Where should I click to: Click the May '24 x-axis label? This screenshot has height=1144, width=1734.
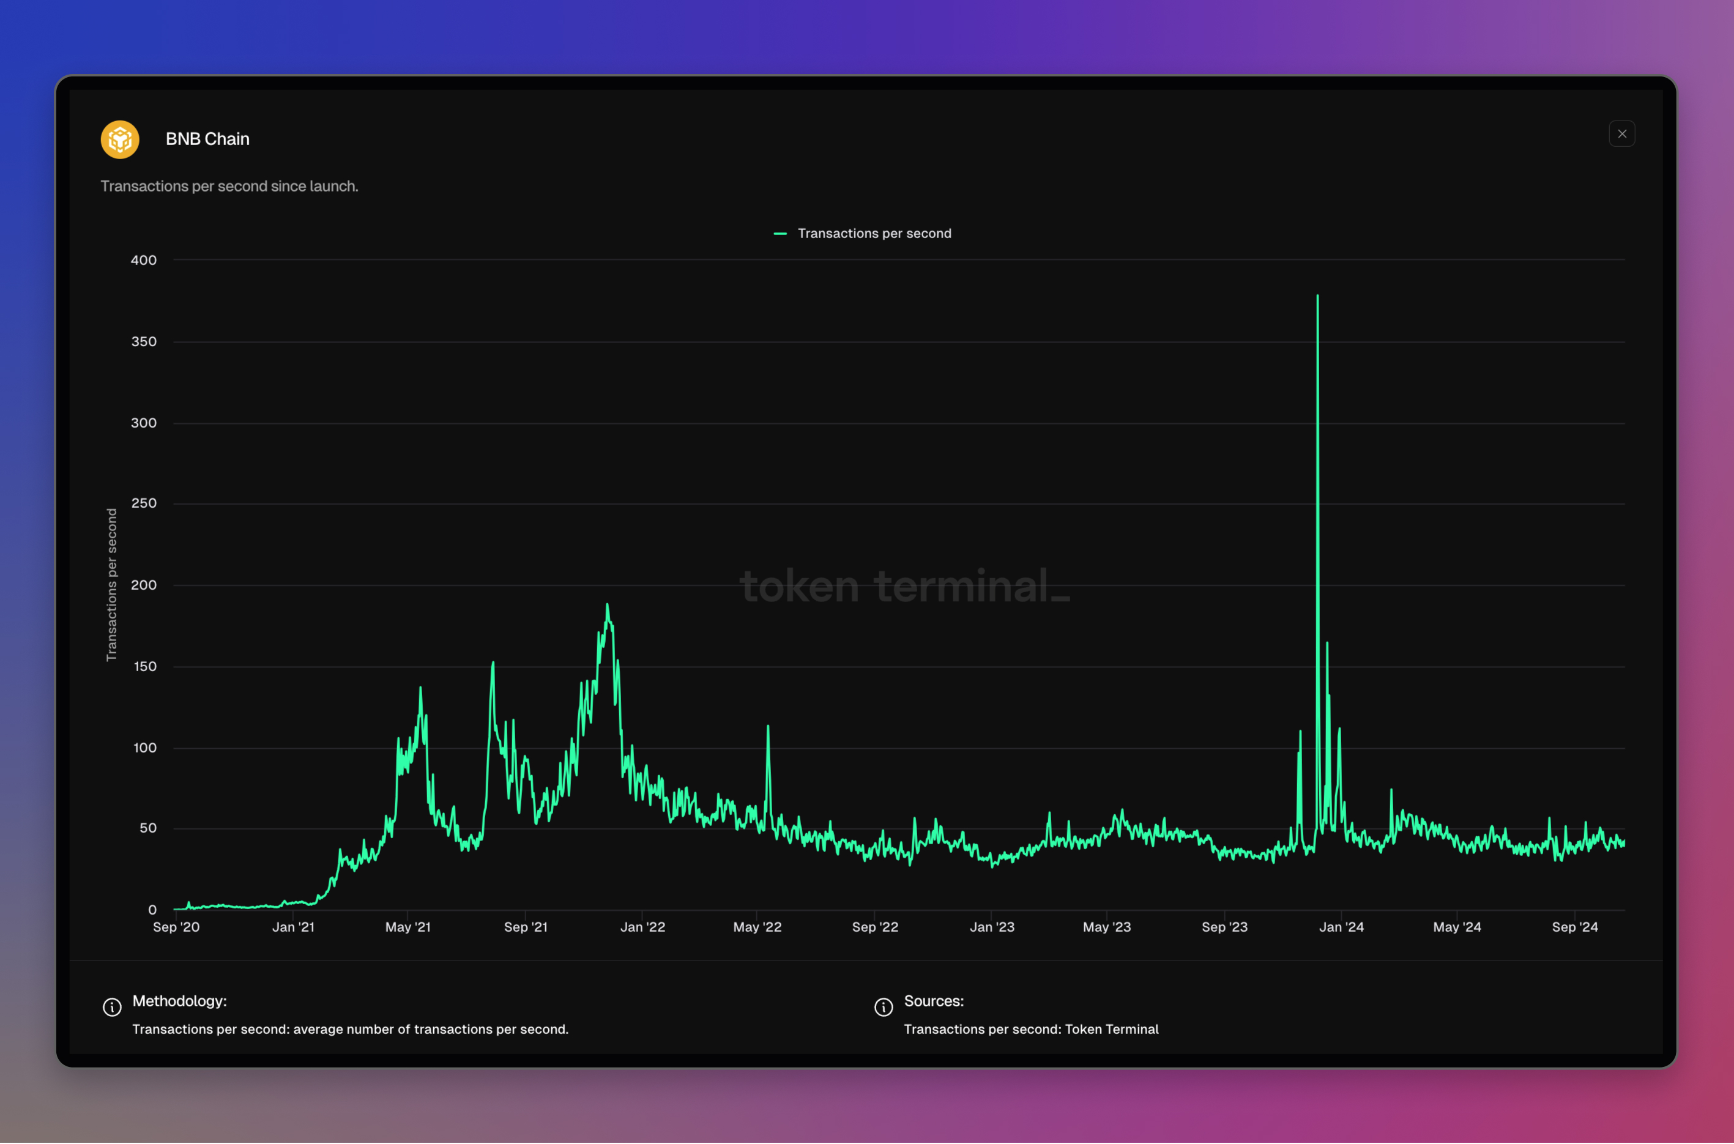pyautogui.click(x=1457, y=927)
